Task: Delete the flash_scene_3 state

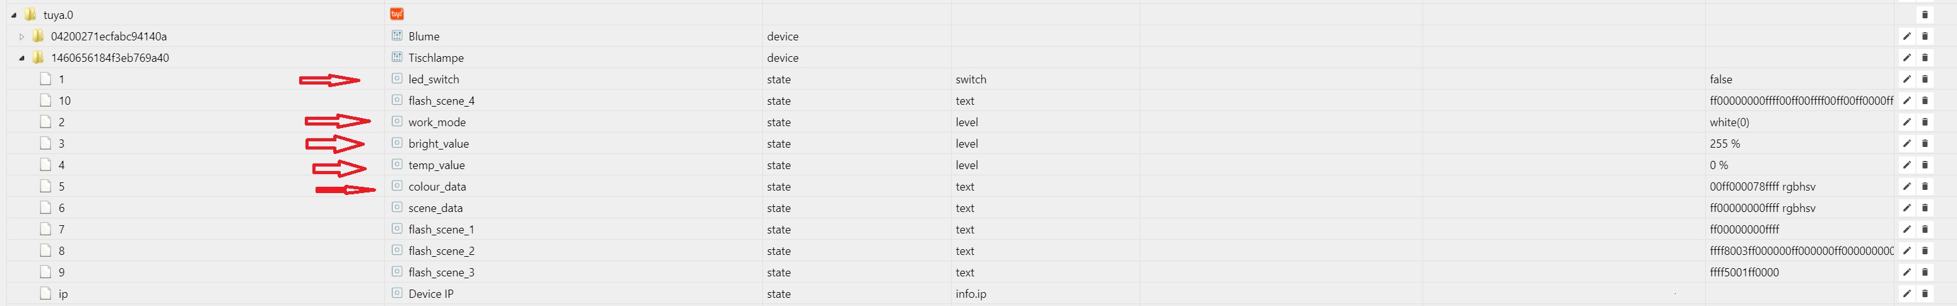Action: point(1924,273)
